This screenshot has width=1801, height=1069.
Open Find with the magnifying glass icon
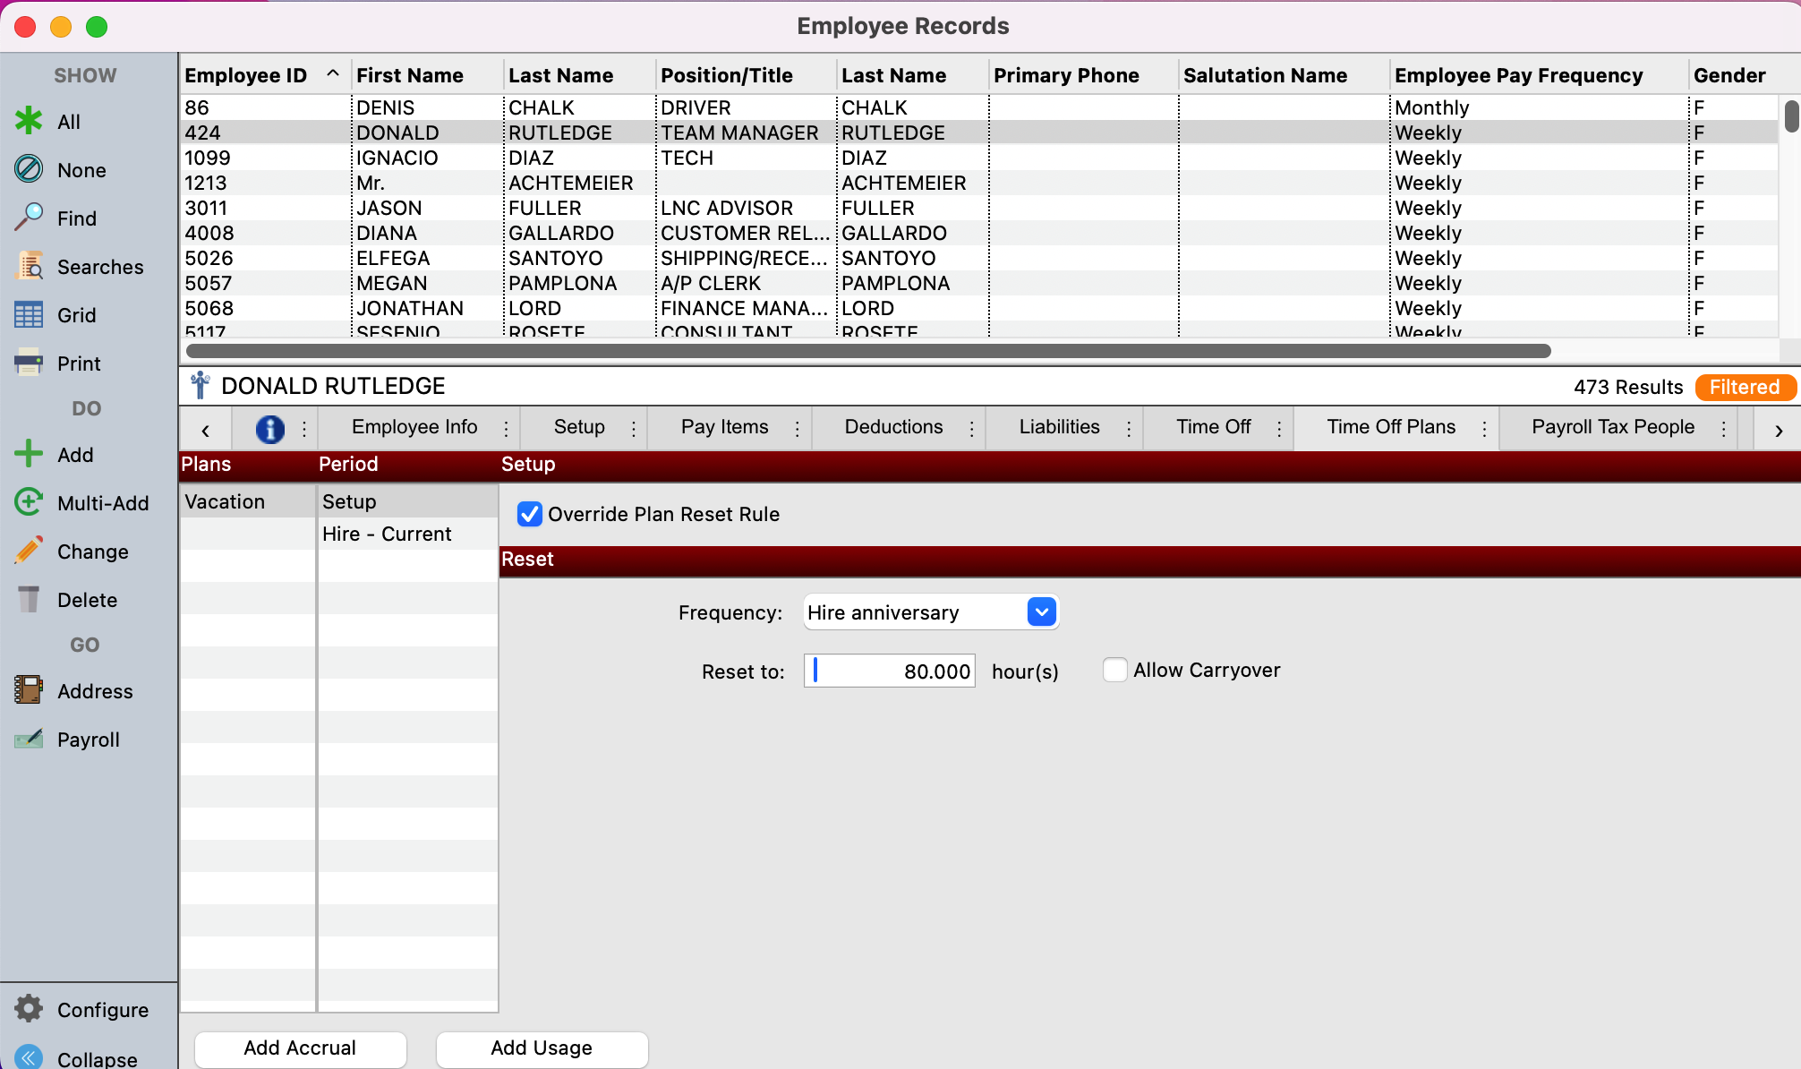coord(29,218)
